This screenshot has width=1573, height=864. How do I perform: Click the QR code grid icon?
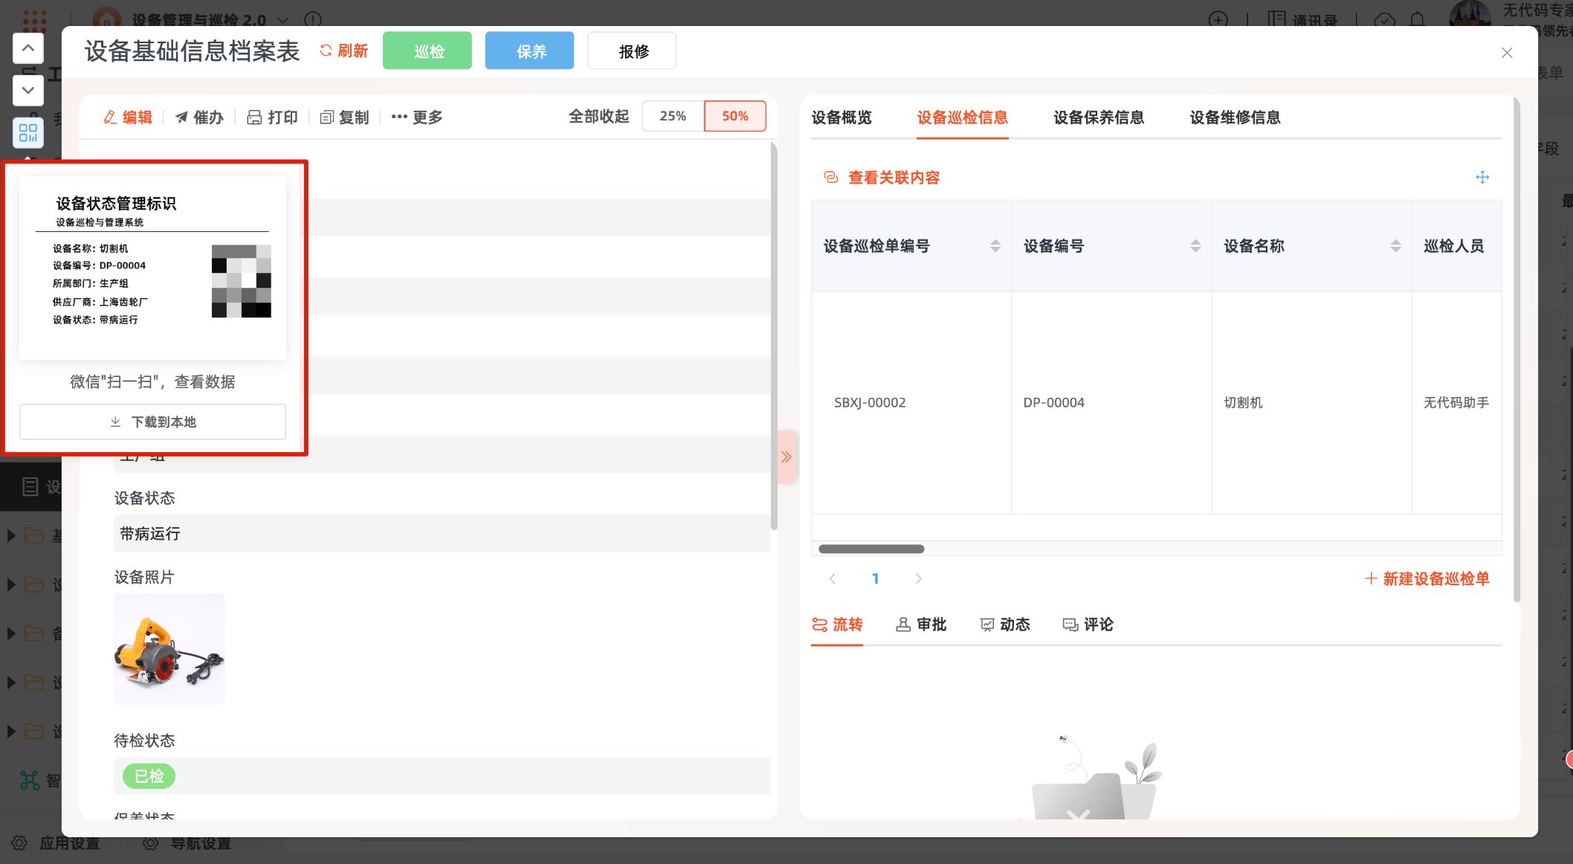pyautogui.click(x=28, y=133)
